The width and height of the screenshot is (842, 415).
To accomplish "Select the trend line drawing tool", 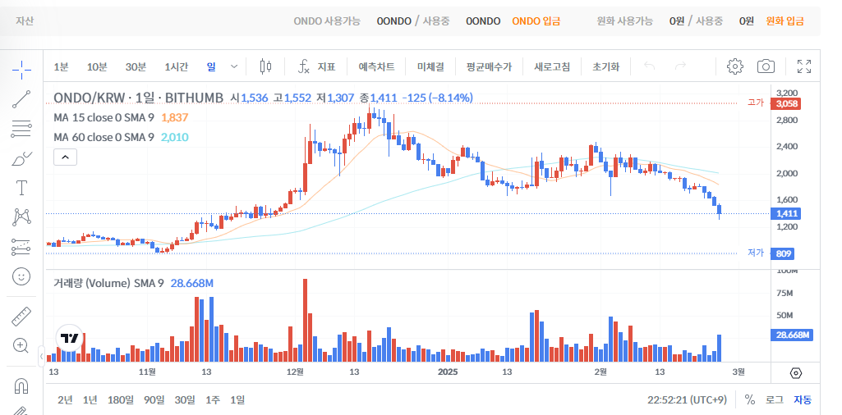I will point(21,99).
